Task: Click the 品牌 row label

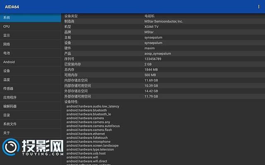Action: [x=67, y=32]
